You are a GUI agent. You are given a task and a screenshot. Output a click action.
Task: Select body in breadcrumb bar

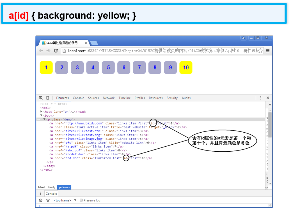pyautogui.click(x=52, y=187)
